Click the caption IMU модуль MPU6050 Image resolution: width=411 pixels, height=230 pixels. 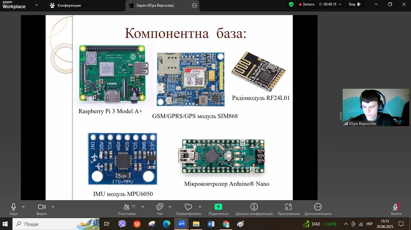click(x=123, y=194)
